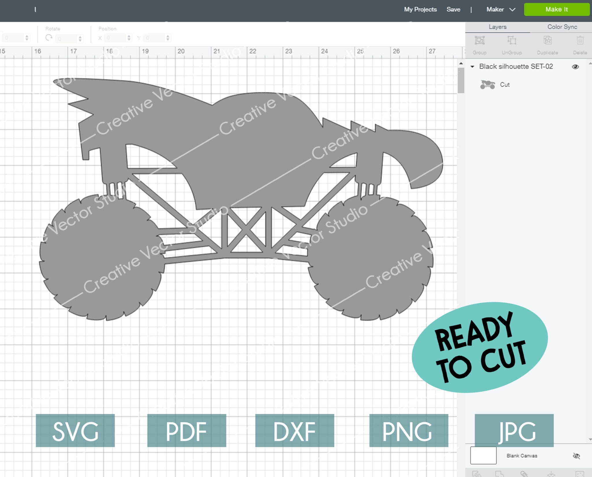
Task: Click the Position X field
Action: [115, 38]
